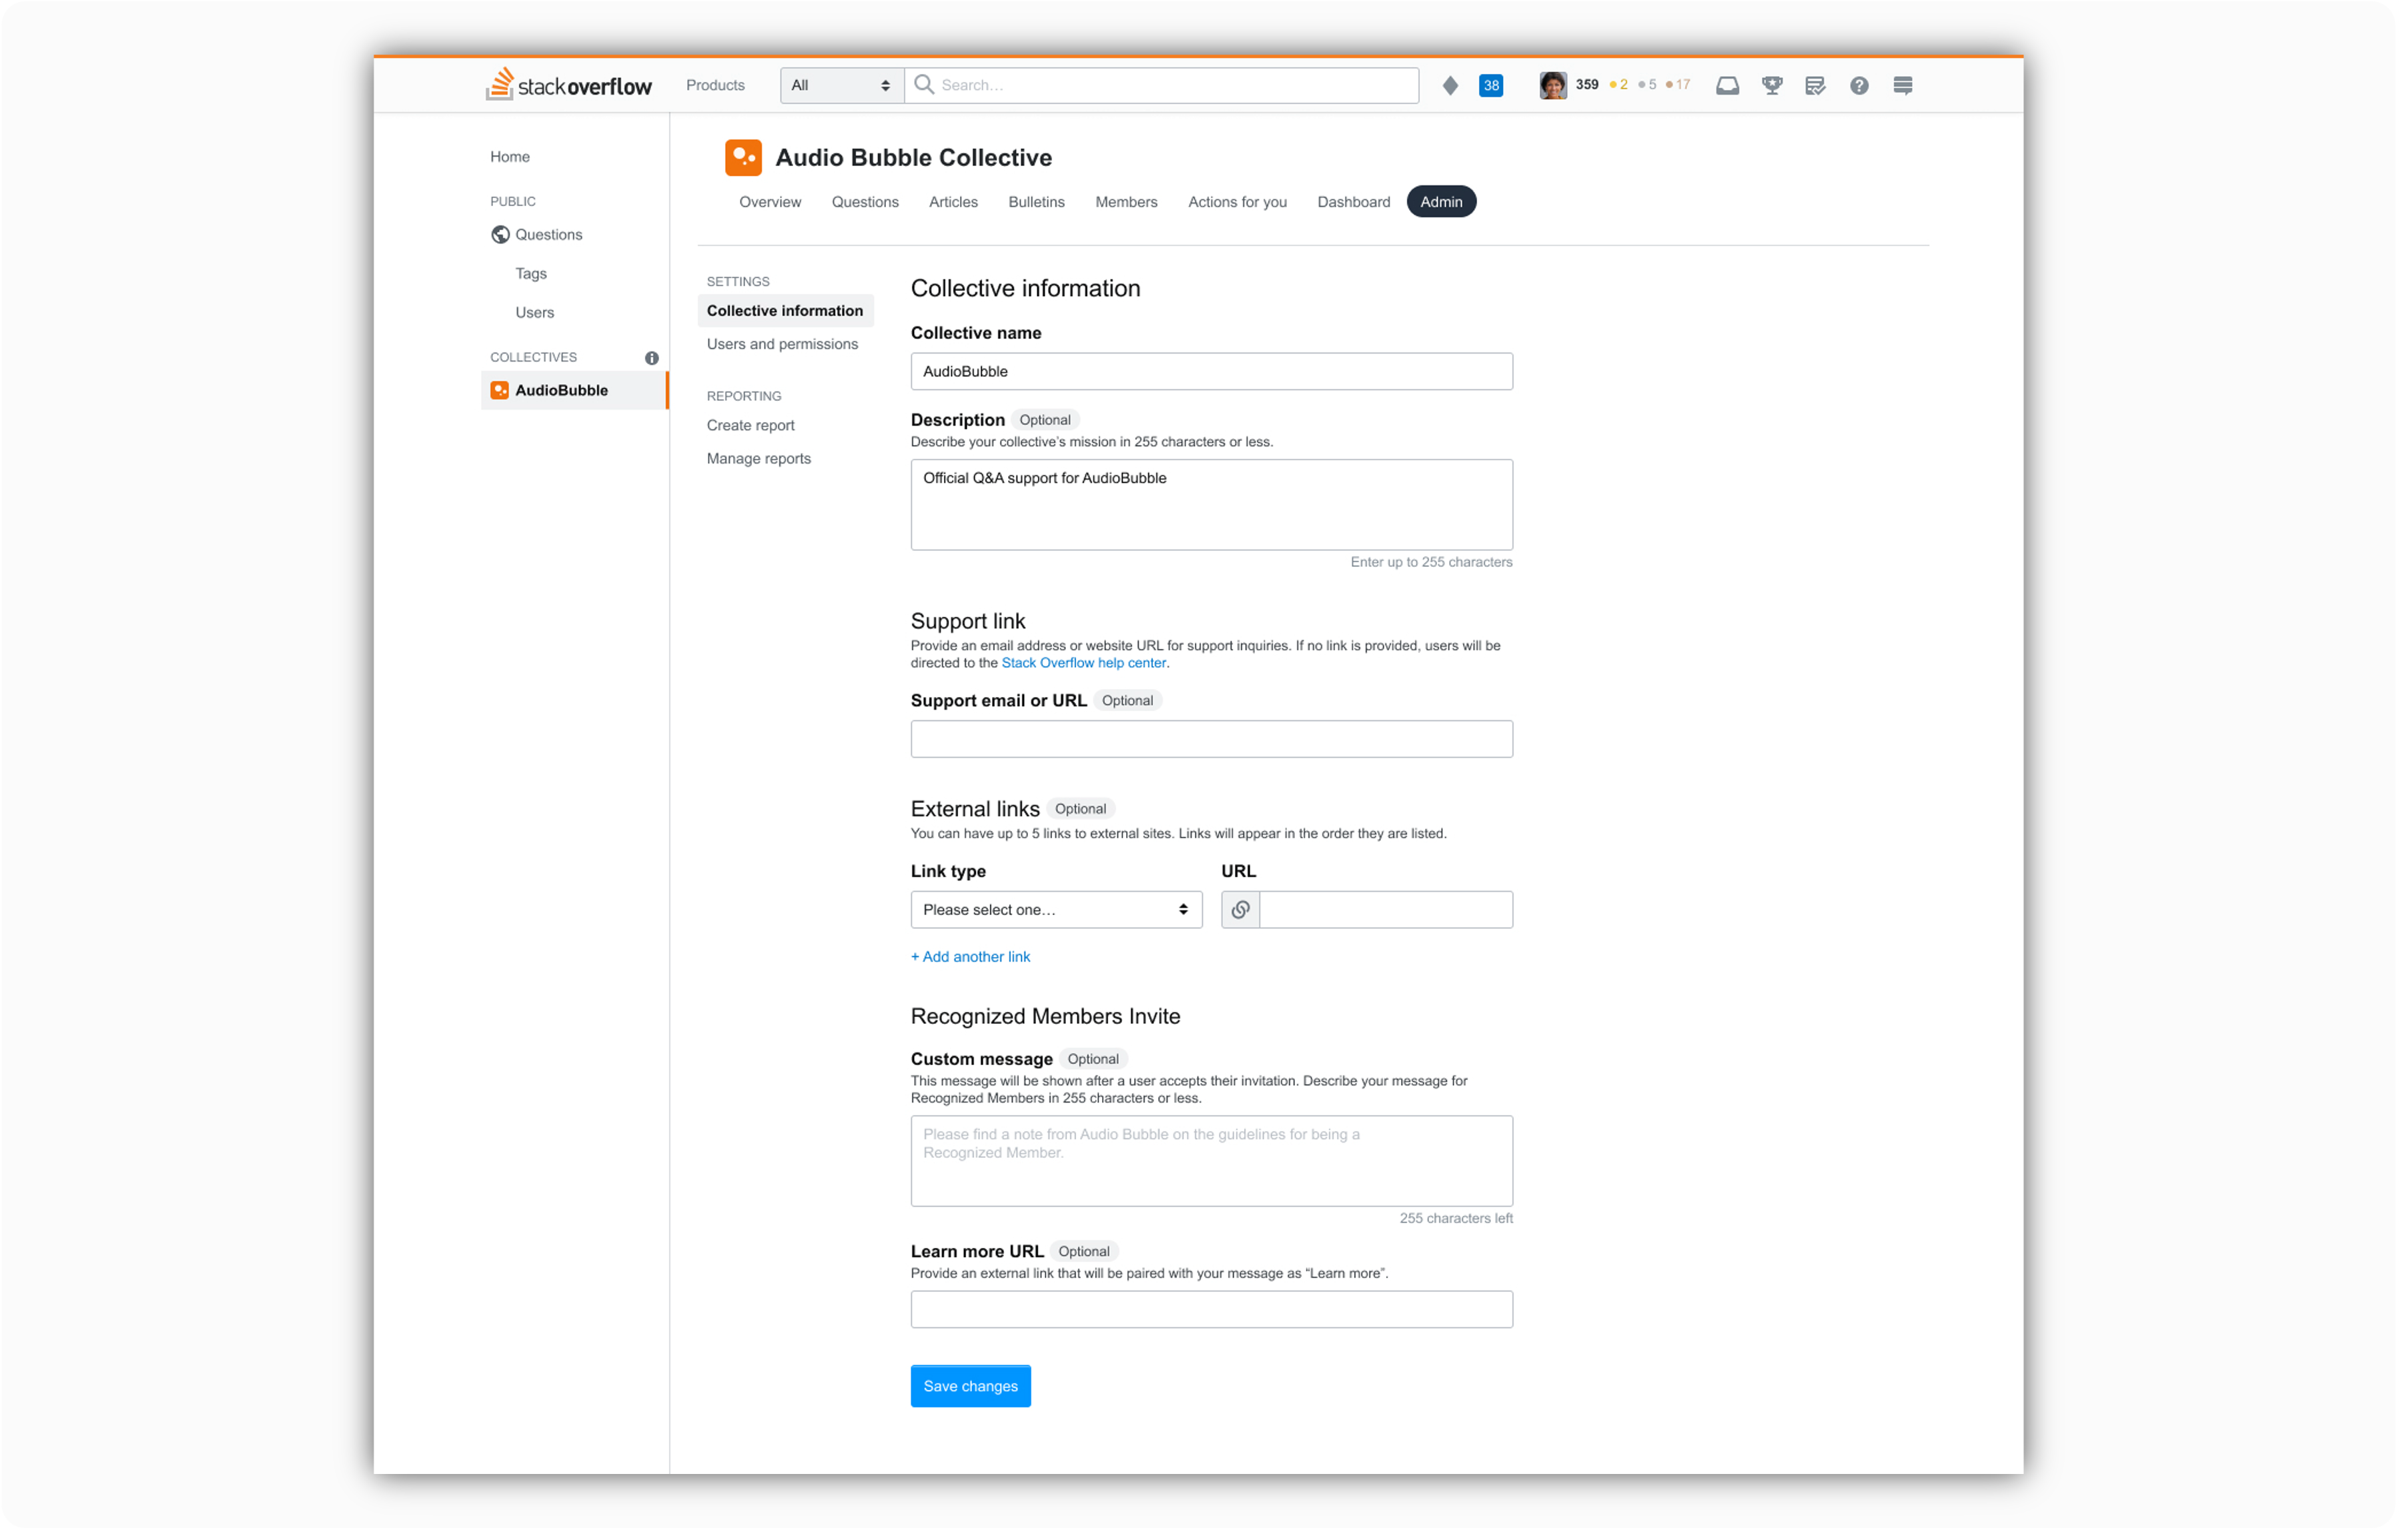Go to Home in left sidebar
Viewport: 2397px width, 1528px height.
coord(510,156)
